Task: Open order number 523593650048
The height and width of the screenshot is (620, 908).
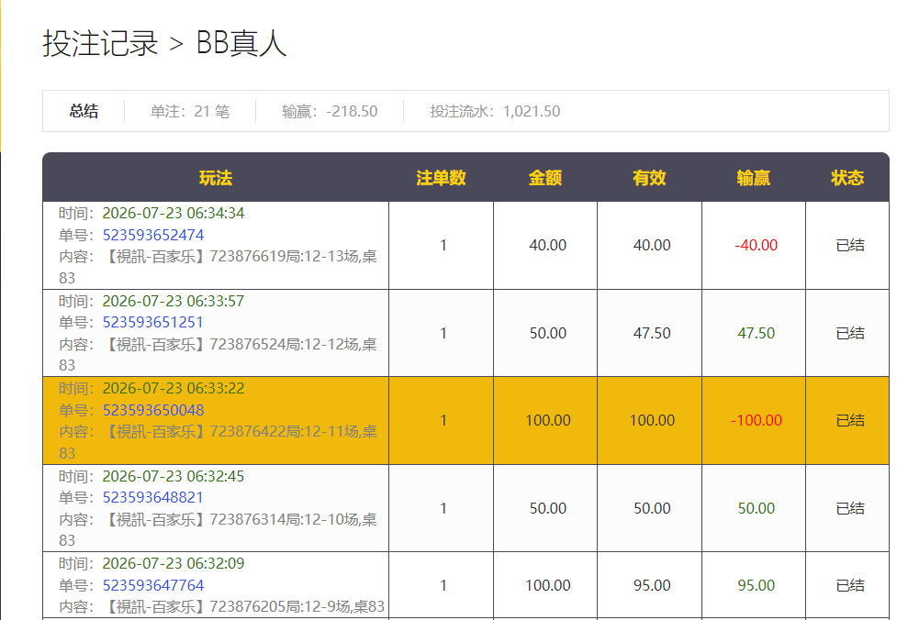Action: point(153,410)
